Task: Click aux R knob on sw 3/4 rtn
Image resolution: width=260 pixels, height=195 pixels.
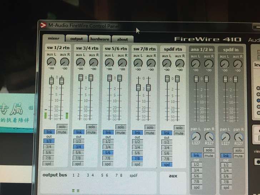Action: [x=93, y=62]
